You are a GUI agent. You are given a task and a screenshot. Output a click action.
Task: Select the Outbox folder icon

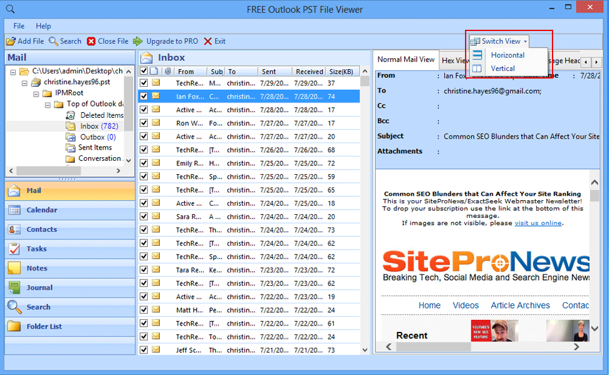[70, 137]
